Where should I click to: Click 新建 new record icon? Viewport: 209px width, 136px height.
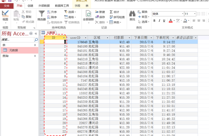(100, 12)
